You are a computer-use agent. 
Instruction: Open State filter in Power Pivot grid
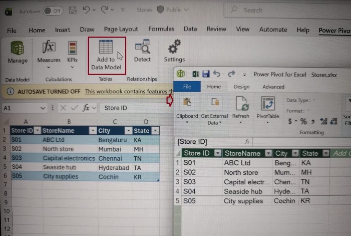(x=326, y=153)
